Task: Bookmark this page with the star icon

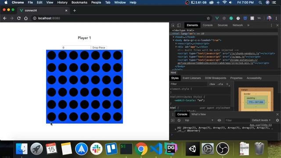Action: point(208,18)
